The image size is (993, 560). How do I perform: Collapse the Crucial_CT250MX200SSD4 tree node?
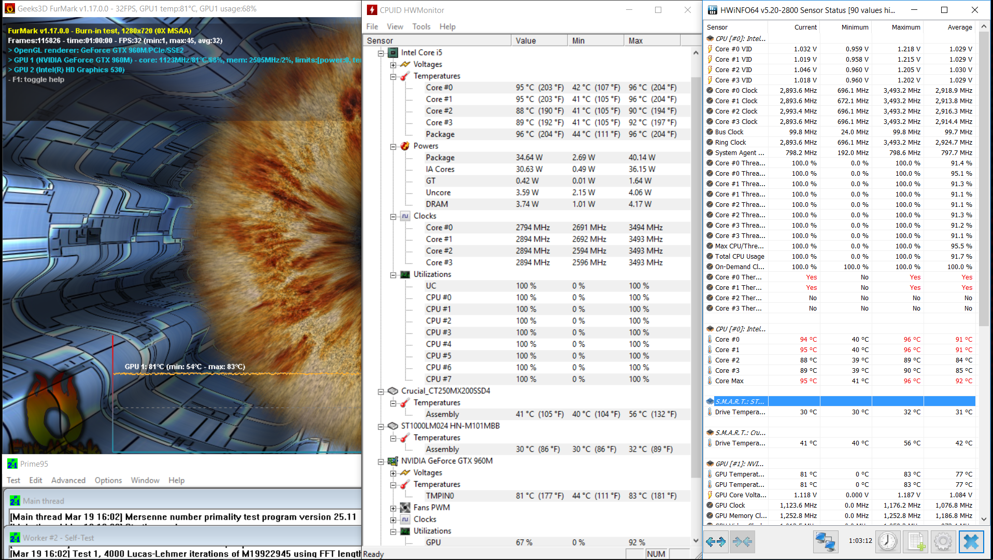[381, 391]
